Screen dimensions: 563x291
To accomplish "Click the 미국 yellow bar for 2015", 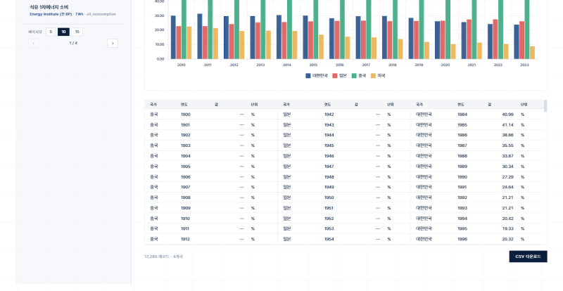I will tap(321, 46).
